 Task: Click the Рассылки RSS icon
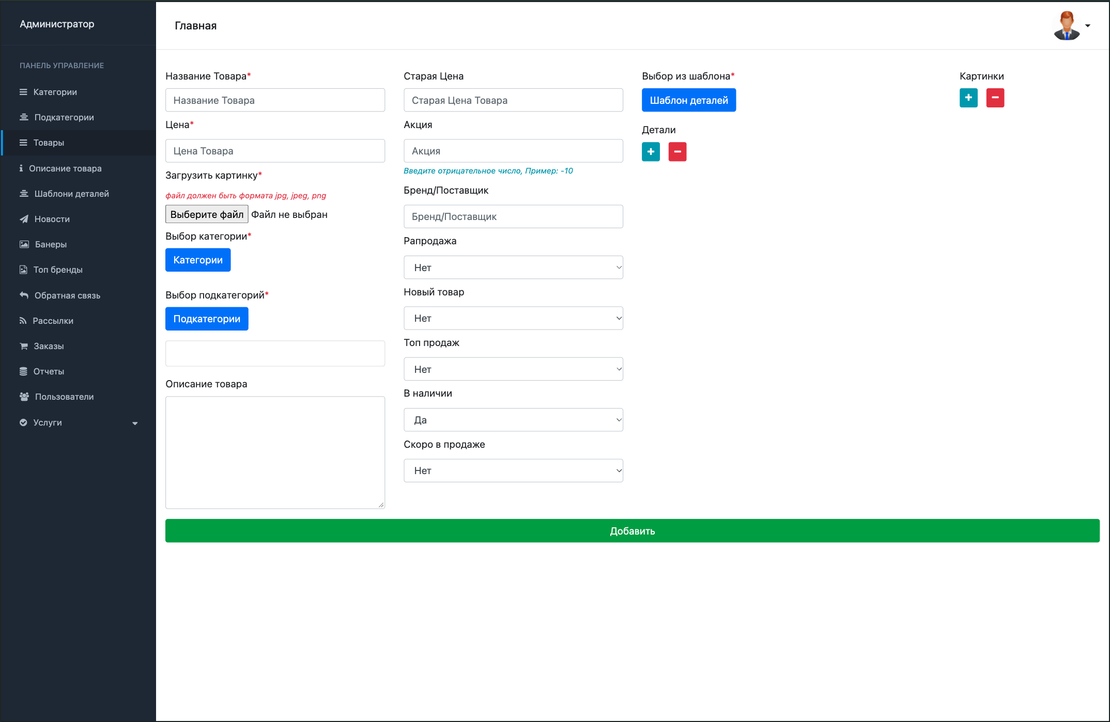(23, 321)
